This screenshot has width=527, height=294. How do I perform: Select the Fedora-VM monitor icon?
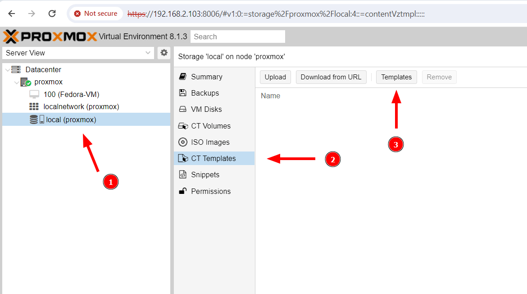click(34, 94)
